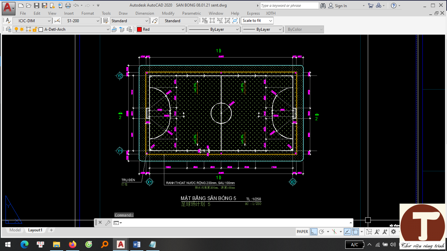This screenshot has width=447, height=251.
Task: Toggle Polar Tracking in status bar
Action: pos(322,232)
